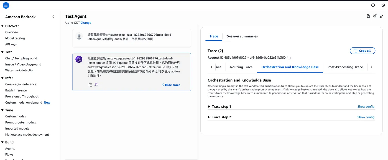388x160 pixels.
Task: Open the Routing Trace tab
Action: point(241,67)
